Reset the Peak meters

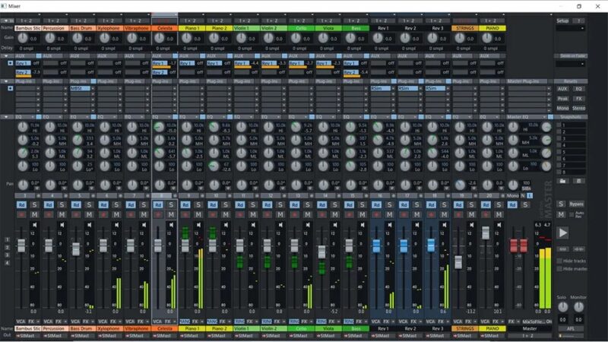coord(562,99)
